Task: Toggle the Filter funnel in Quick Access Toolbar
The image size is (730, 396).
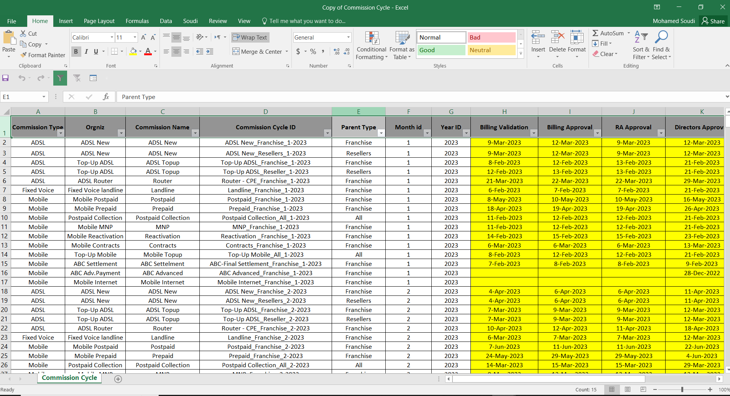Action: [x=60, y=78]
